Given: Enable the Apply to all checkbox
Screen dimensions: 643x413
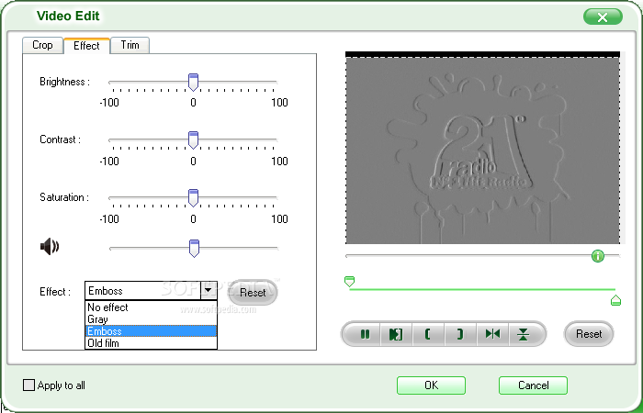Looking at the screenshot, I should pos(28,385).
